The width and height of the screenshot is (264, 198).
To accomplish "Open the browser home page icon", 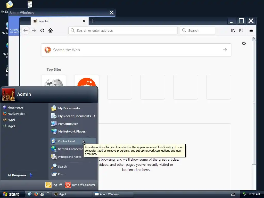I will pos(51,30).
